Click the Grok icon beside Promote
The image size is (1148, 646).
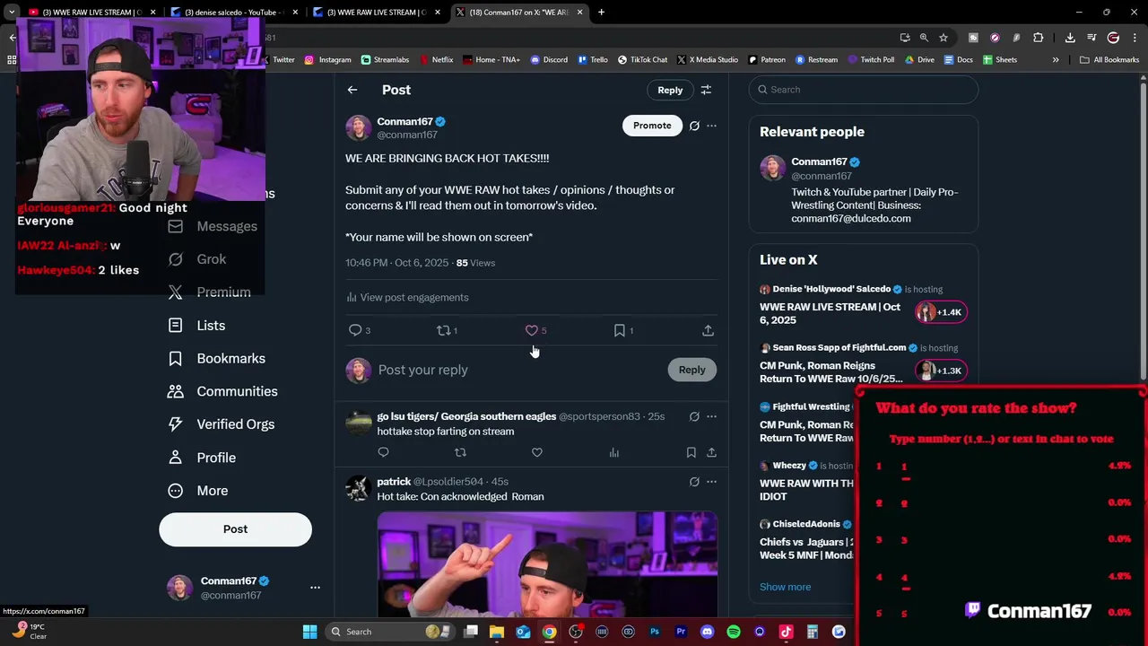[x=694, y=126]
